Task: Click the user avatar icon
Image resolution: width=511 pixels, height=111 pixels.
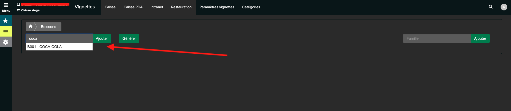Action: point(504,7)
